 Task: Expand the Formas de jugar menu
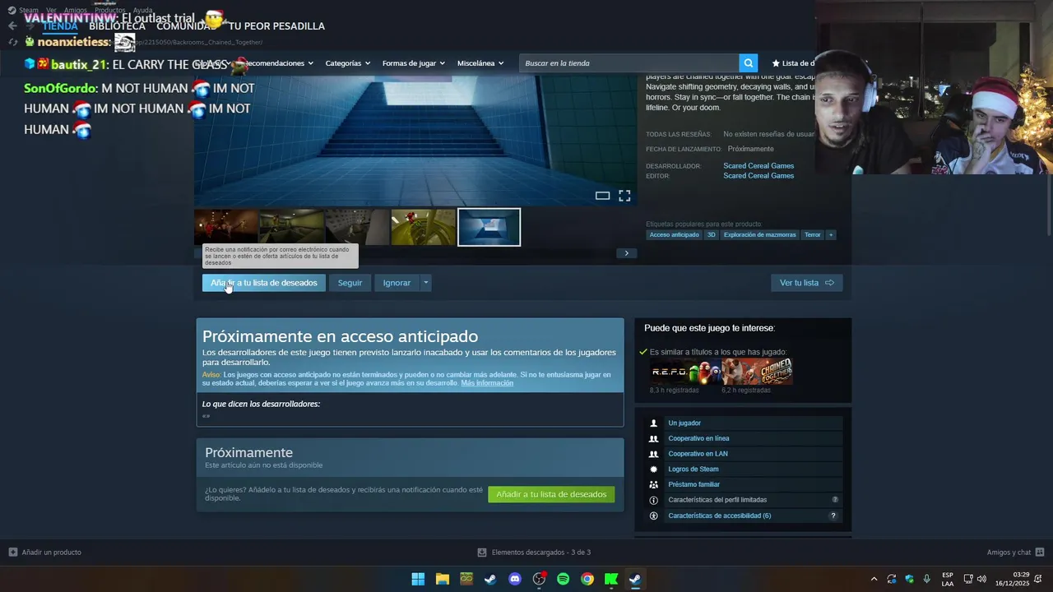pyautogui.click(x=413, y=63)
